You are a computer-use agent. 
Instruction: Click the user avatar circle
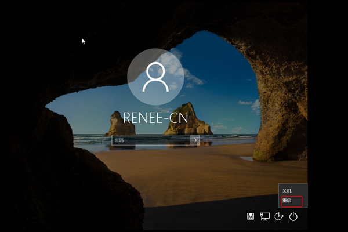coord(155,78)
